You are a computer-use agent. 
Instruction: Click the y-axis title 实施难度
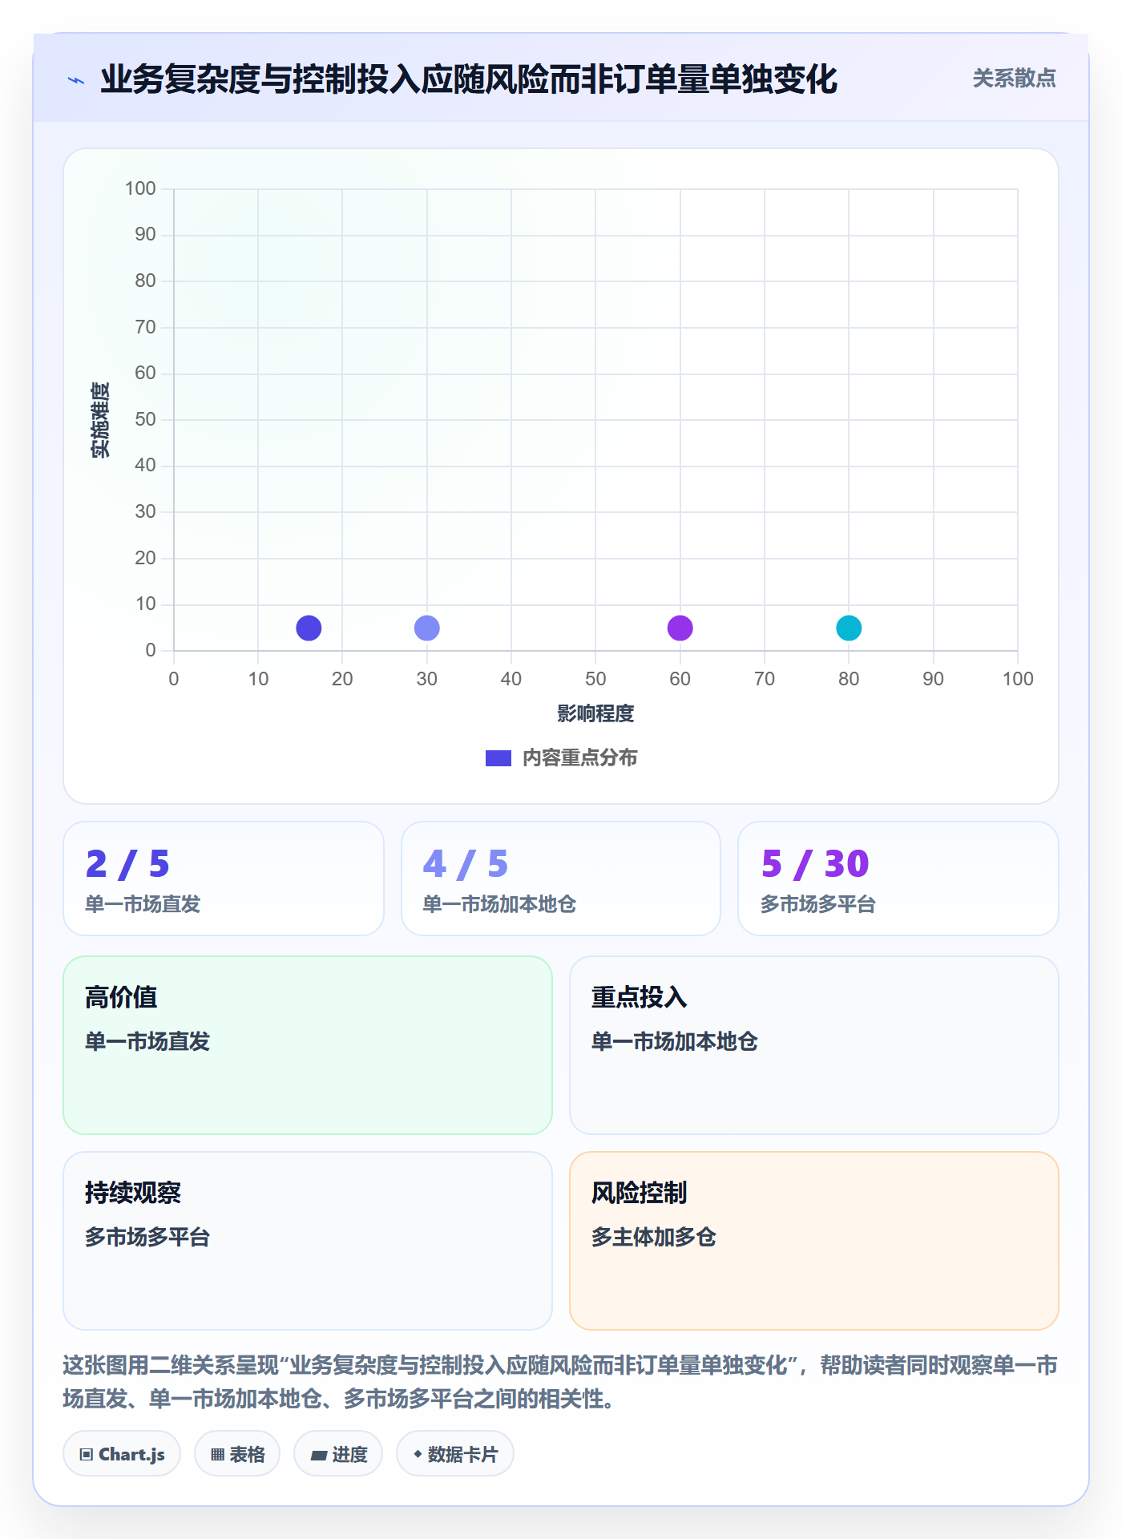(100, 420)
